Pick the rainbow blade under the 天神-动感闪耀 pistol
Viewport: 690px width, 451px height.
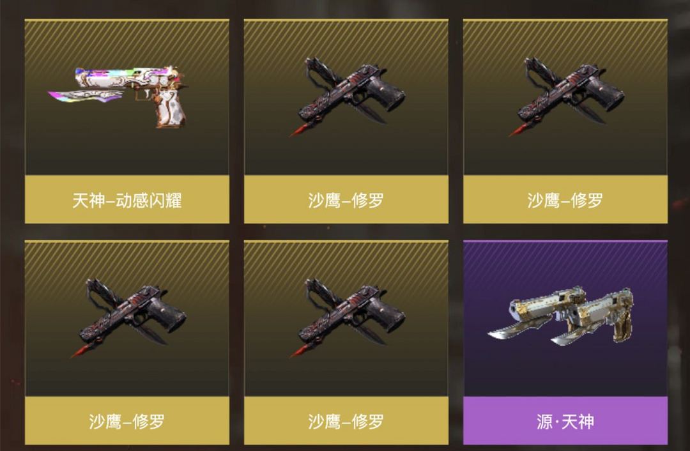click(x=86, y=95)
